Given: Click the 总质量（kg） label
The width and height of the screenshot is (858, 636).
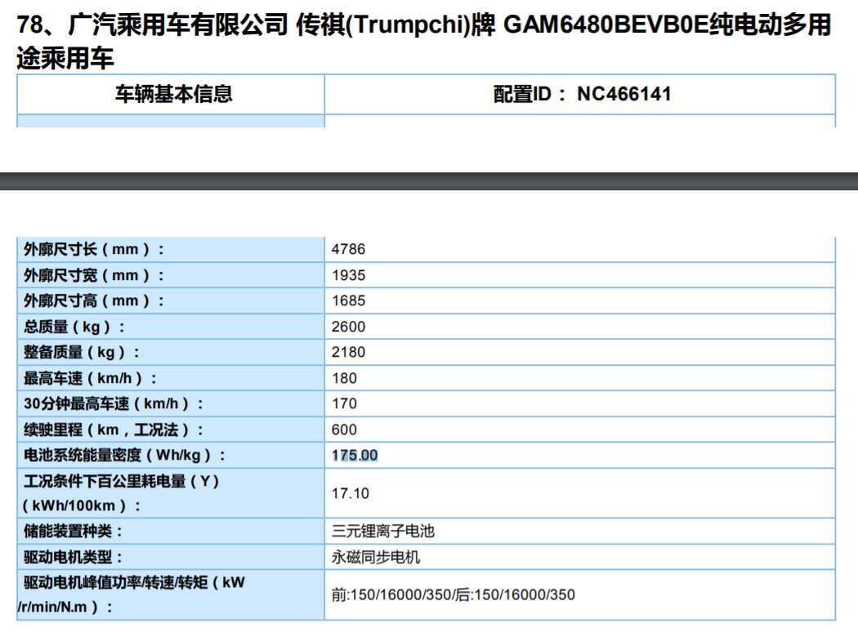Looking at the screenshot, I should point(74,327).
